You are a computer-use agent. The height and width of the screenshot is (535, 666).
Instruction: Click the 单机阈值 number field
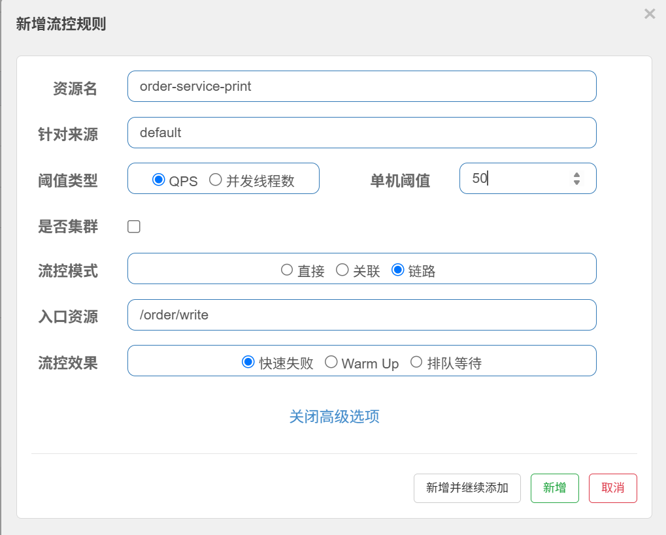click(528, 178)
